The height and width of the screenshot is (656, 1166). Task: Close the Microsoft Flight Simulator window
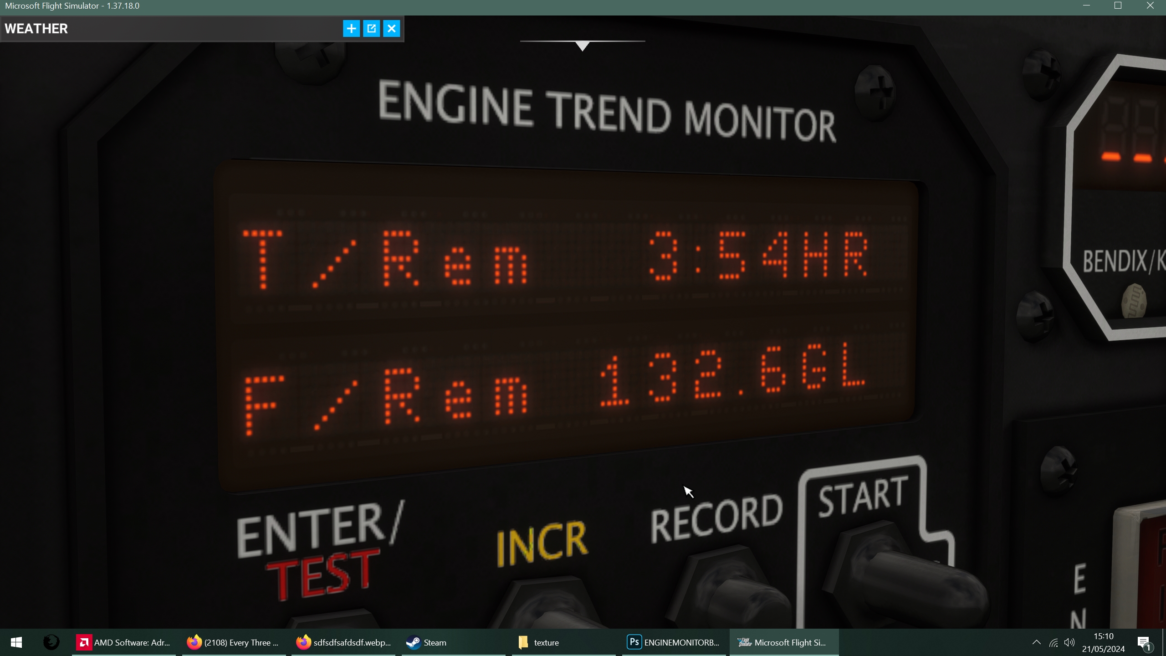(x=1150, y=6)
